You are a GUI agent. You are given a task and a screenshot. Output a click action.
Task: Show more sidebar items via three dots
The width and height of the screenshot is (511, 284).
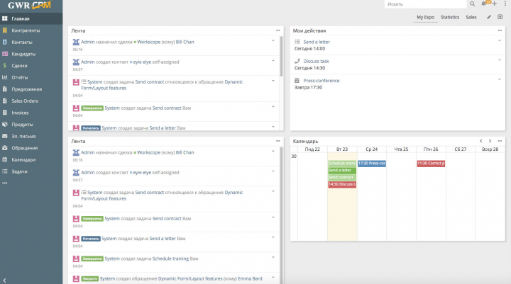tap(4, 183)
